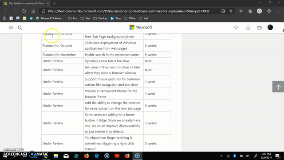This screenshot has height=160, width=284.
Task: Open the favorites heart icon in header
Action: tap(236, 28)
